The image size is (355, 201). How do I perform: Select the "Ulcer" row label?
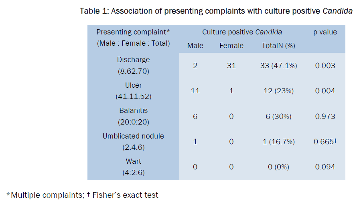pos(134,85)
